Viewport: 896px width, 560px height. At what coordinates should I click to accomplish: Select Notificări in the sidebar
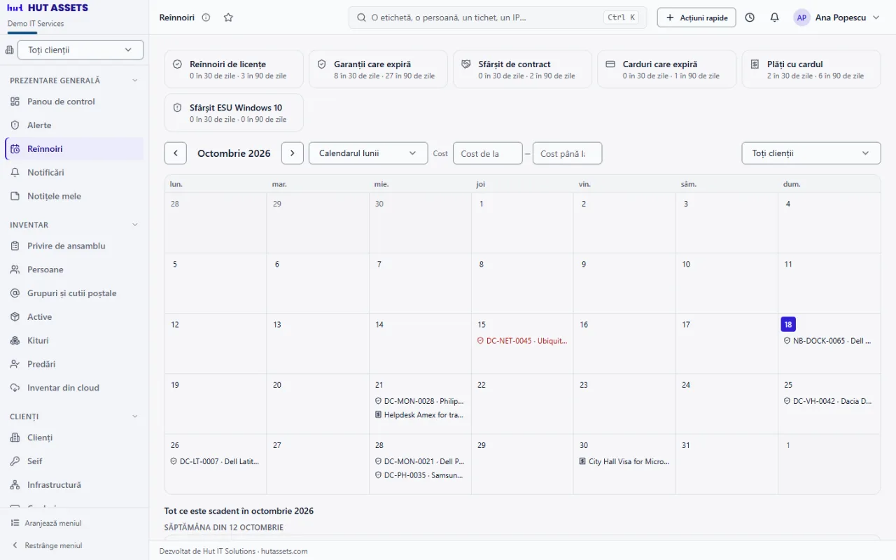click(74, 172)
